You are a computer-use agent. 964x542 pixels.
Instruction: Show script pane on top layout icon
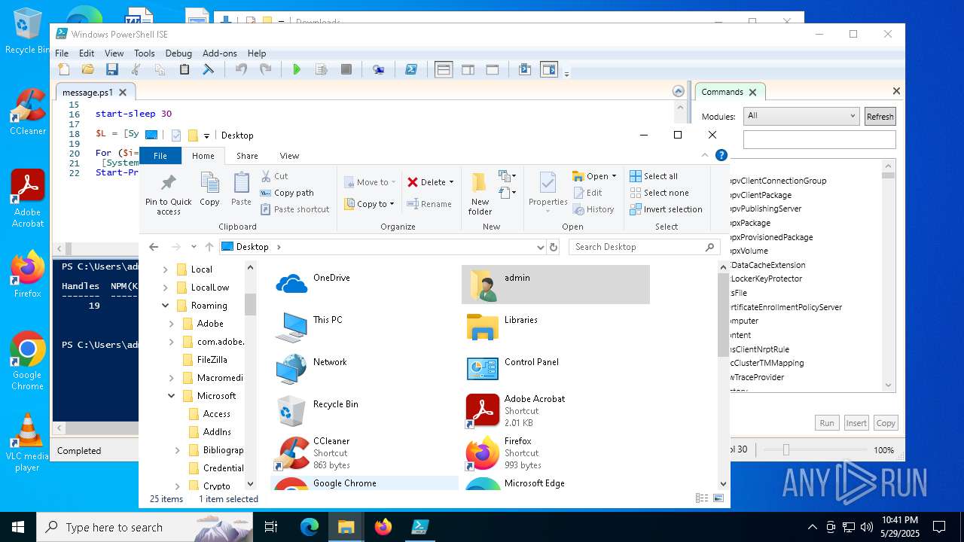point(444,69)
